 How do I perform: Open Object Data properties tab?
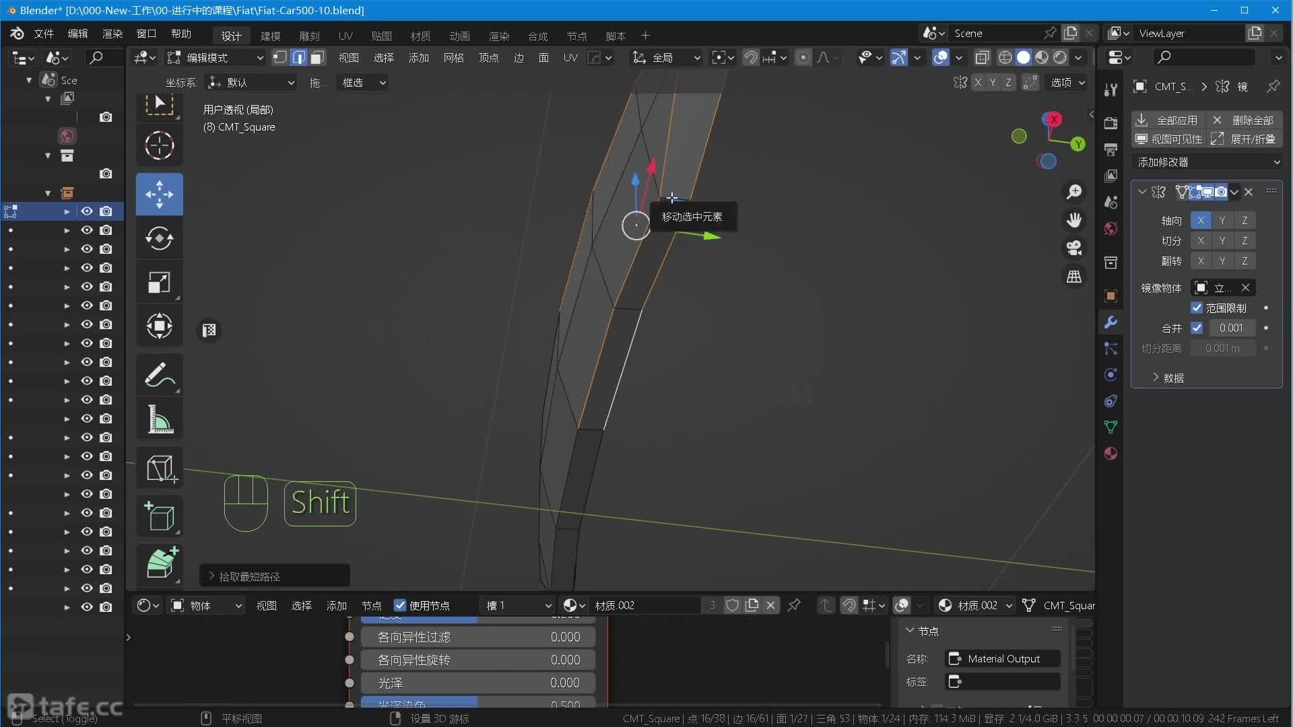tap(1110, 427)
